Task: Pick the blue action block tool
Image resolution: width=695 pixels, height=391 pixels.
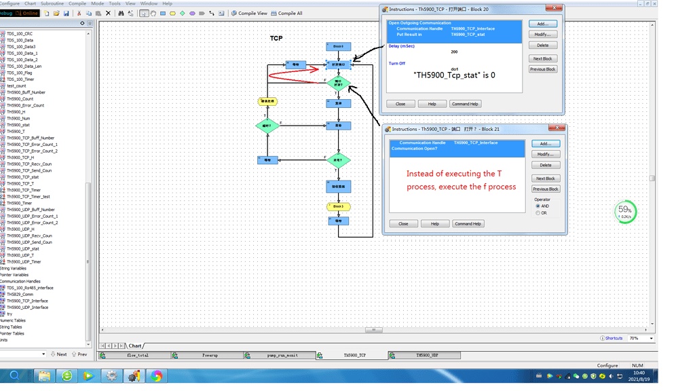Action: pos(163,13)
